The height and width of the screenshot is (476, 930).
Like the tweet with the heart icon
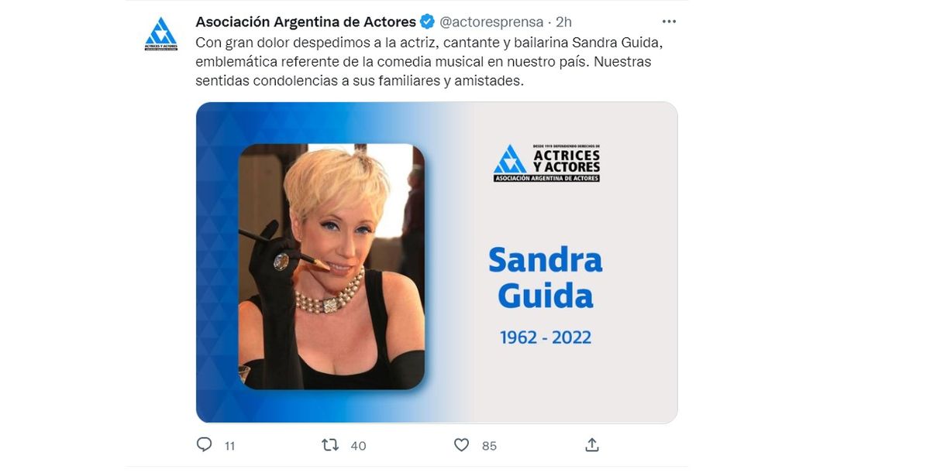(x=461, y=445)
